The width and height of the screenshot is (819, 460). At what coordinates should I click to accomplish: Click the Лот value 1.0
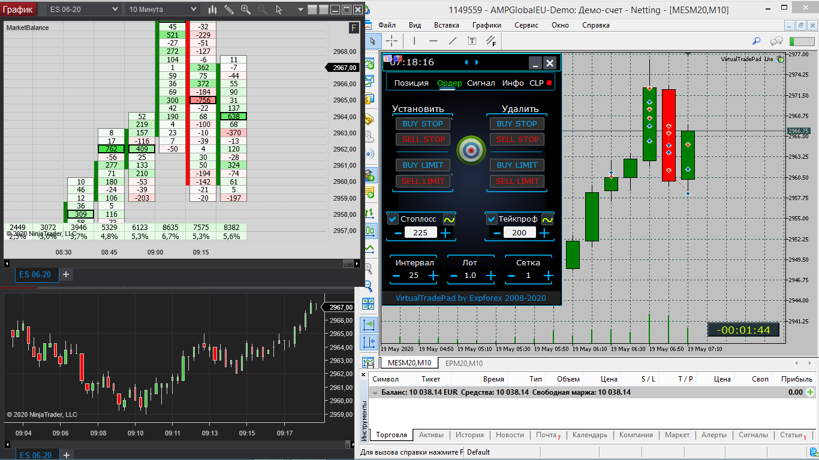pyautogui.click(x=471, y=276)
